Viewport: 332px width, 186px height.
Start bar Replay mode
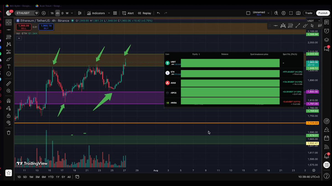coord(145,13)
